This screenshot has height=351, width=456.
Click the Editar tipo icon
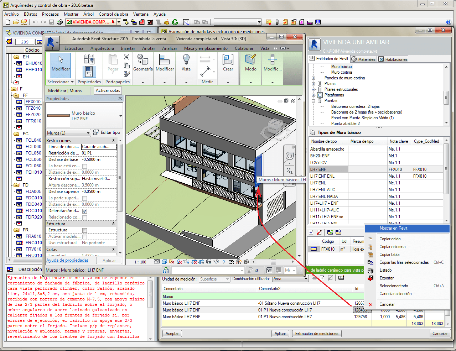click(x=96, y=132)
